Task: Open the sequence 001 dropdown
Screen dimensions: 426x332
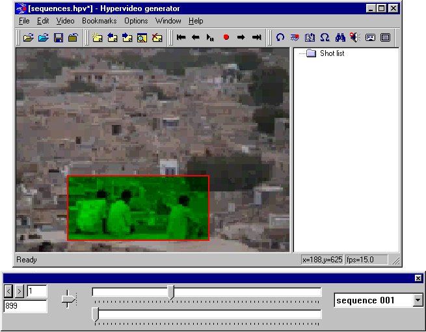Action: [417, 300]
